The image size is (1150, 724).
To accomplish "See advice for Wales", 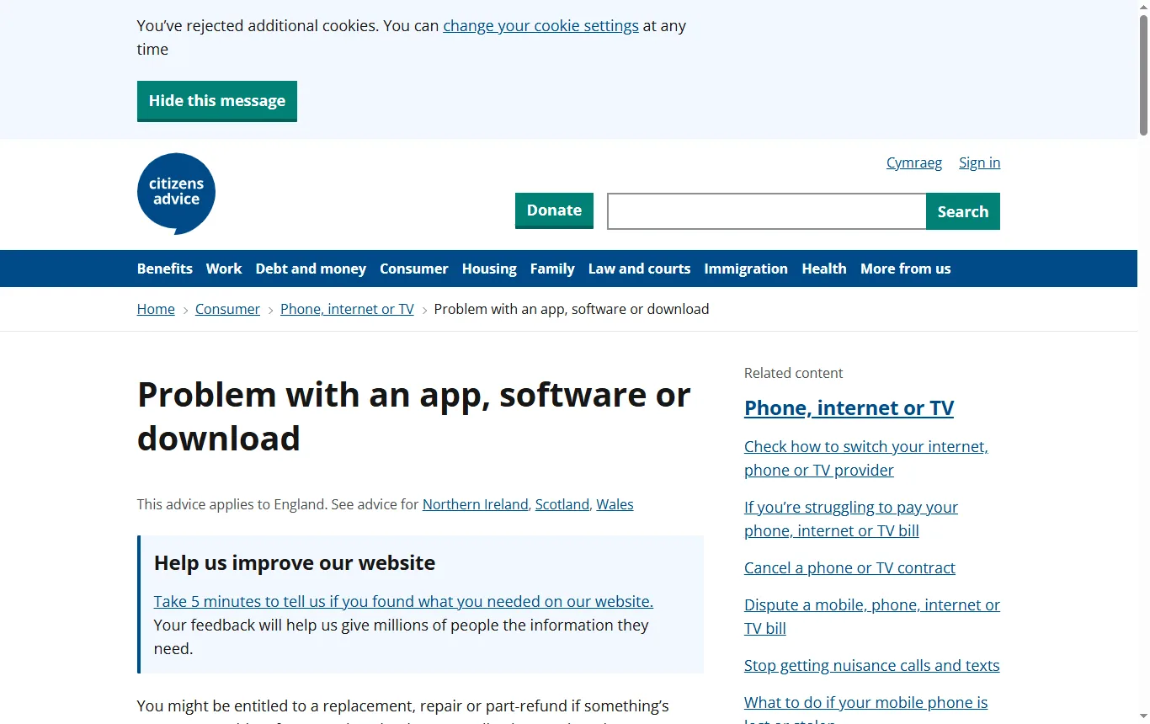I will [x=615, y=504].
